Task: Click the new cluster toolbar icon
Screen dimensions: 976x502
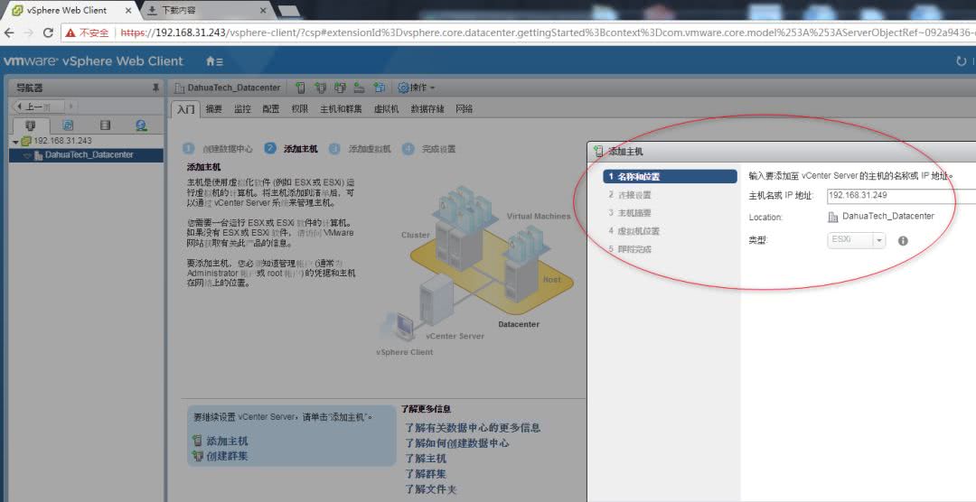Action: (x=320, y=88)
